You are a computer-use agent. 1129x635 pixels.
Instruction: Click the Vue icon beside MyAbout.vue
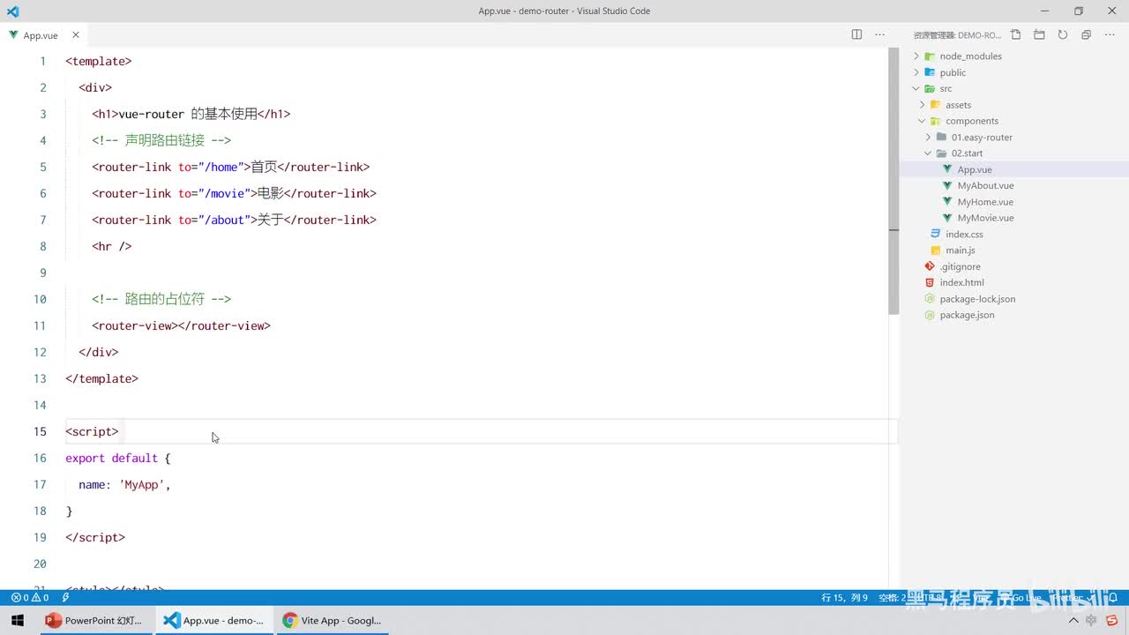[947, 186]
